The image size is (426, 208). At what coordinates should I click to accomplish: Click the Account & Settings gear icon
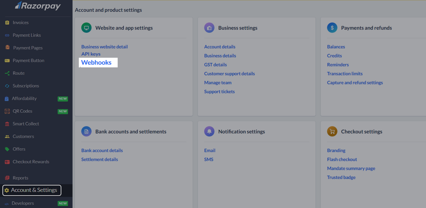point(7,190)
